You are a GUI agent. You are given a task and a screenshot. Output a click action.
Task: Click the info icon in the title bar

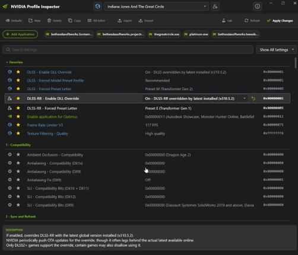(257, 7)
